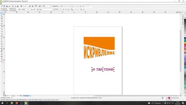Screen dimensions: 186x105
Task: Select the Crop tool in toolbox
Action: point(1,18)
